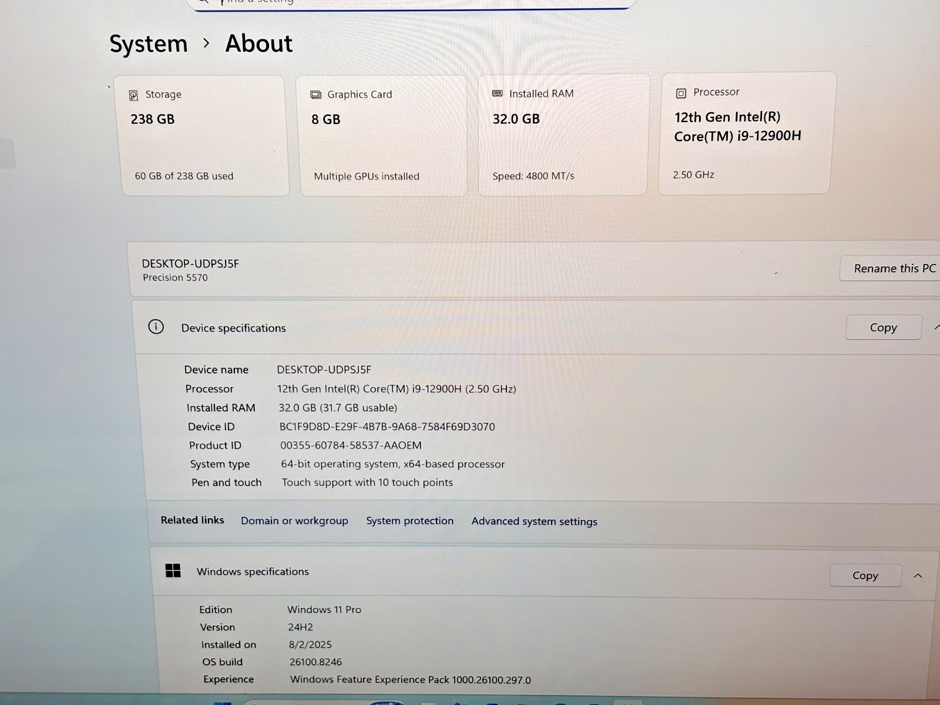This screenshot has height=705, width=940.
Task: Click the Storage drive icon
Action: coord(134,95)
